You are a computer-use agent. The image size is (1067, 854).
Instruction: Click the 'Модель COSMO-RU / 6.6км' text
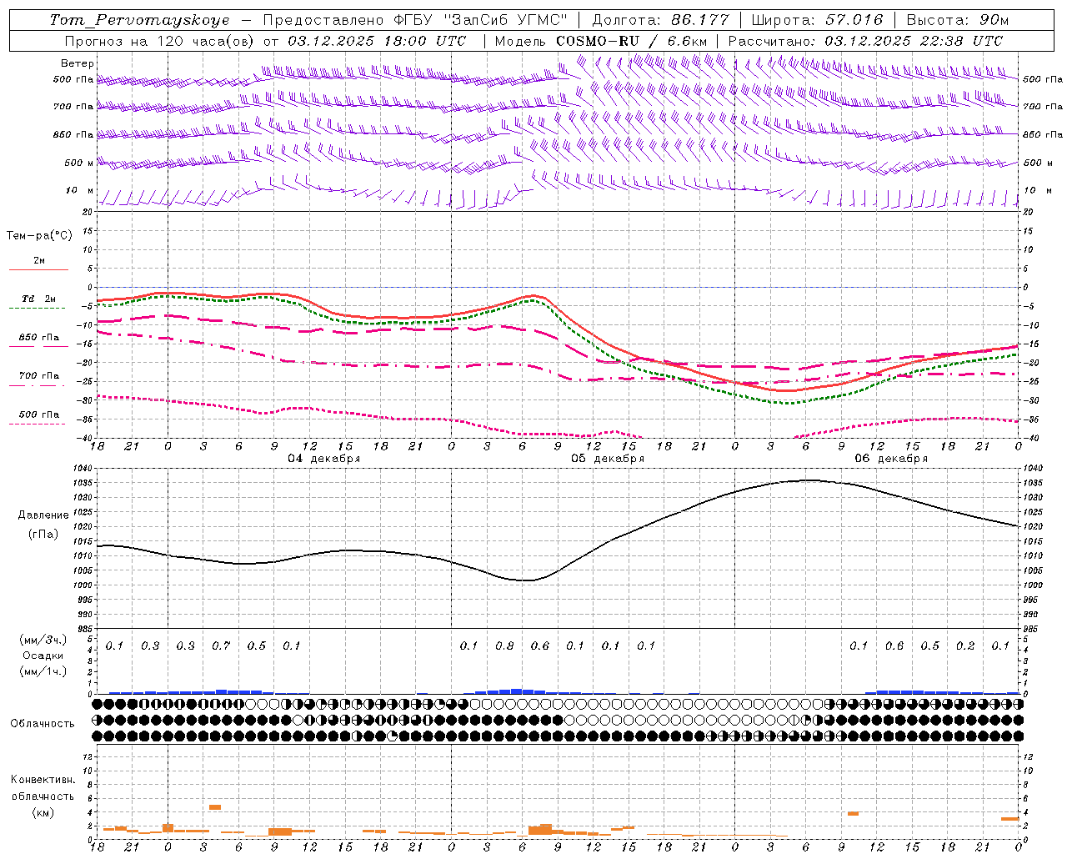601,41
